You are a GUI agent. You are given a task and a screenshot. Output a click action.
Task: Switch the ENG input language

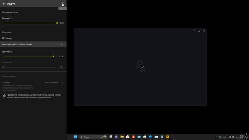(x=225, y=137)
